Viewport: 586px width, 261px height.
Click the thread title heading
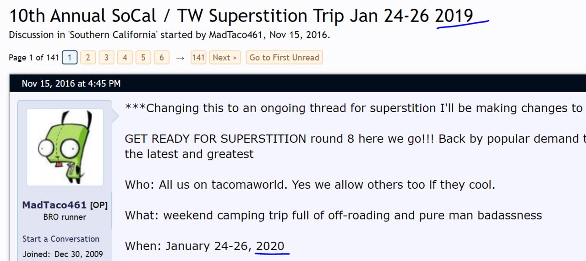tap(241, 16)
